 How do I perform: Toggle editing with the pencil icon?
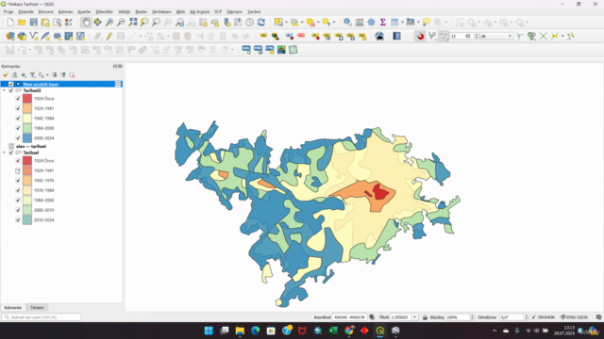pyautogui.click(x=109, y=36)
